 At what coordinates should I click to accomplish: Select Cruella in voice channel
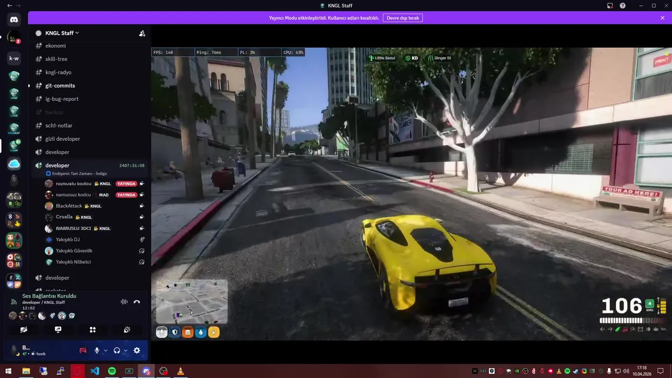(94, 217)
